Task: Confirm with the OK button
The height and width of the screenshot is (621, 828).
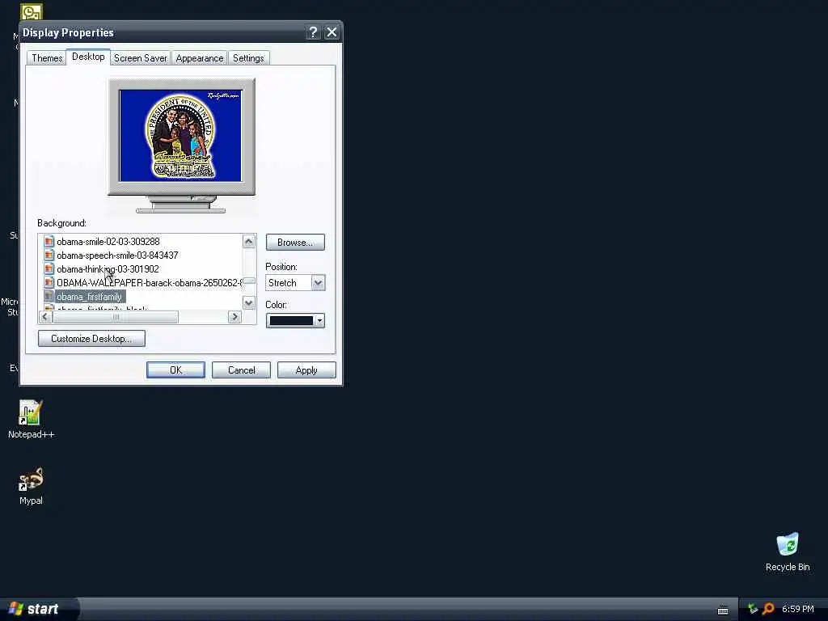Action: click(175, 370)
